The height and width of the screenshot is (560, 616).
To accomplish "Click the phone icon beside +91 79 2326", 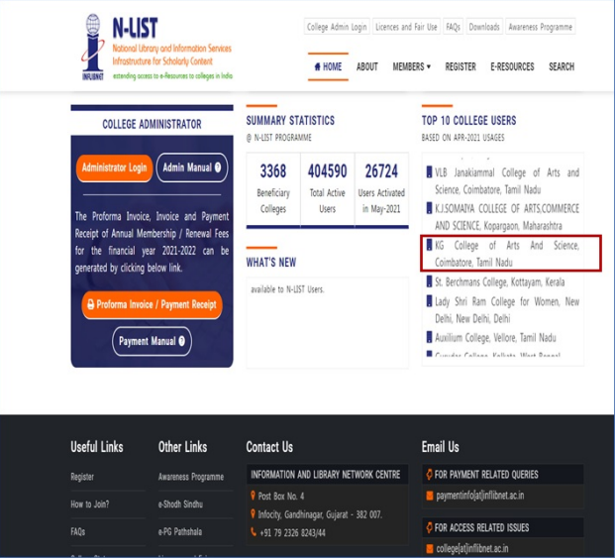I will click(x=254, y=532).
